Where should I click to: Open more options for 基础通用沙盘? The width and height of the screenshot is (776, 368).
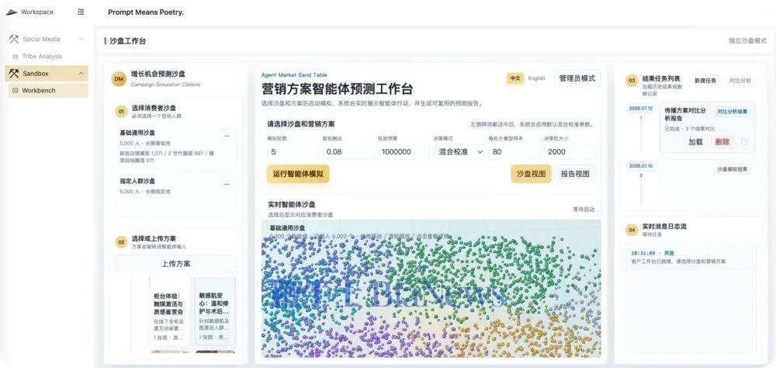[x=227, y=135]
